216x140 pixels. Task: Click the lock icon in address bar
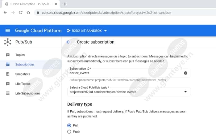[38, 13]
